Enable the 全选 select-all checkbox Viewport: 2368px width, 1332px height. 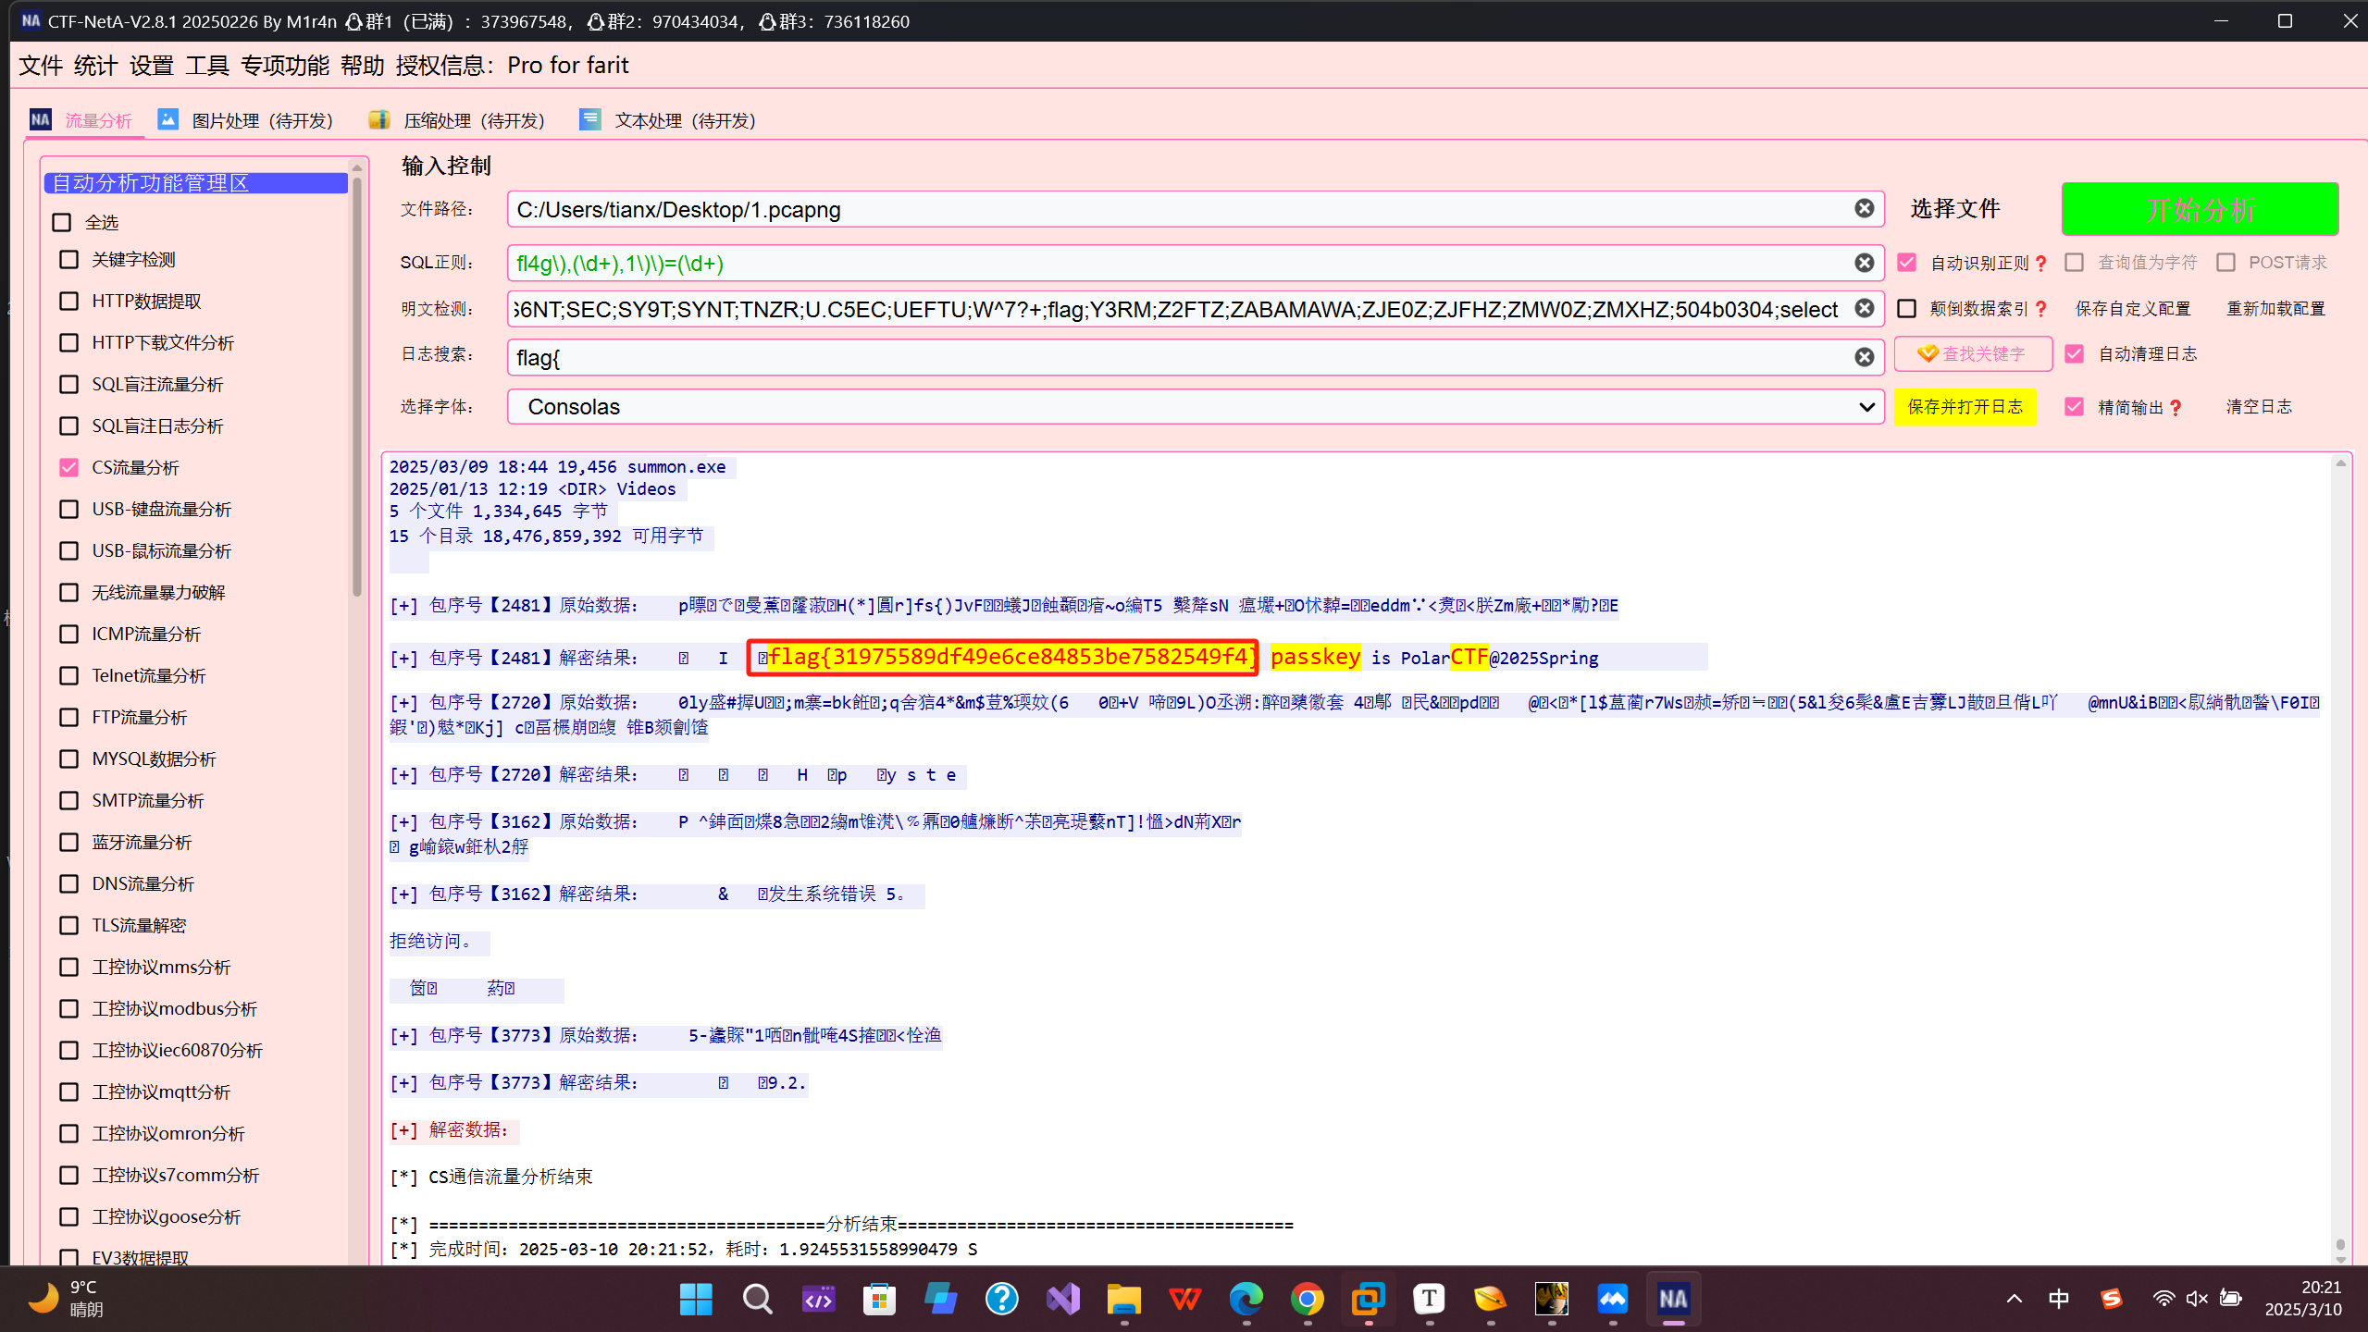tap(62, 222)
